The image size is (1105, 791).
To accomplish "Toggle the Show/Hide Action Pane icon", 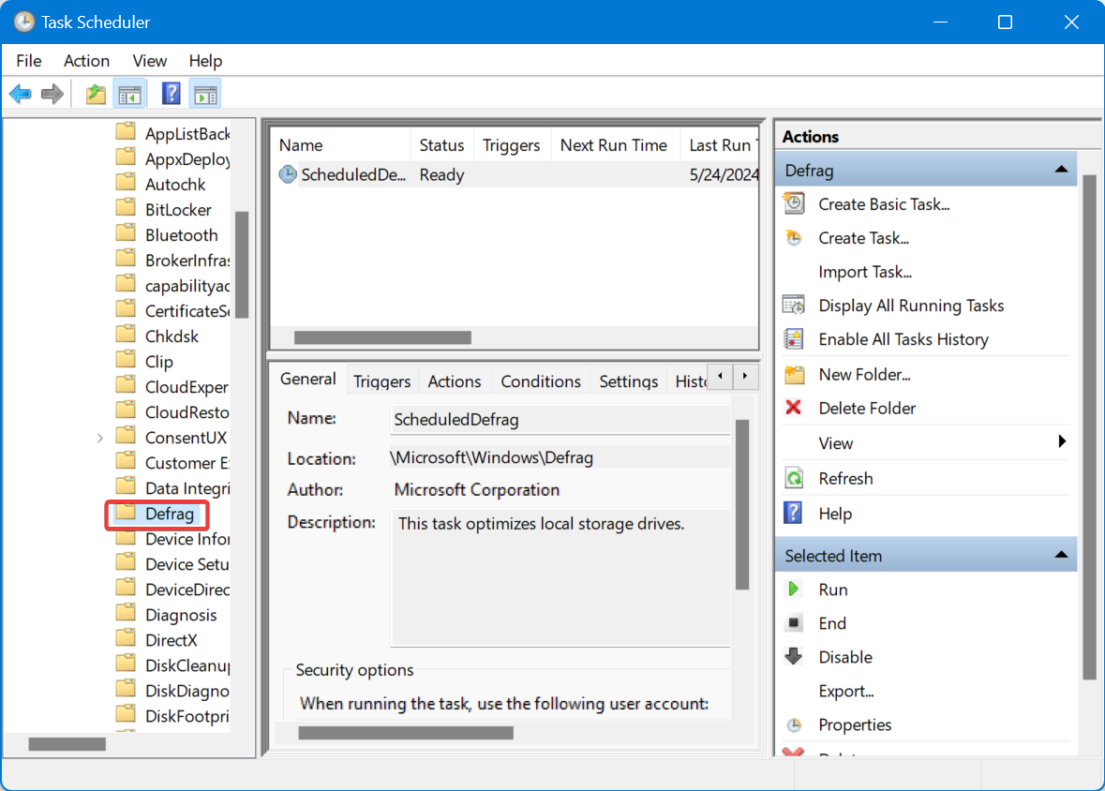I will click(x=206, y=95).
